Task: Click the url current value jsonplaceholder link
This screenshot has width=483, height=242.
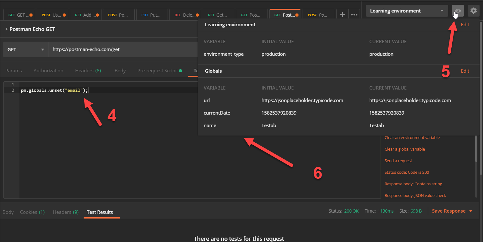Action: pyautogui.click(x=410, y=100)
